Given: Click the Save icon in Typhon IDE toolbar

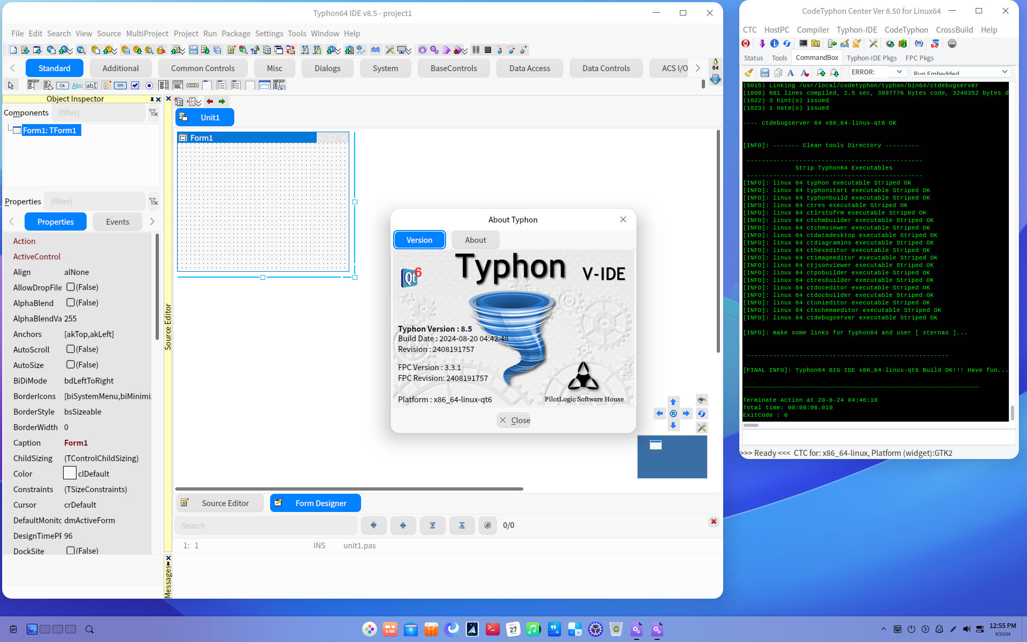Looking at the screenshot, I should pos(193,50).
